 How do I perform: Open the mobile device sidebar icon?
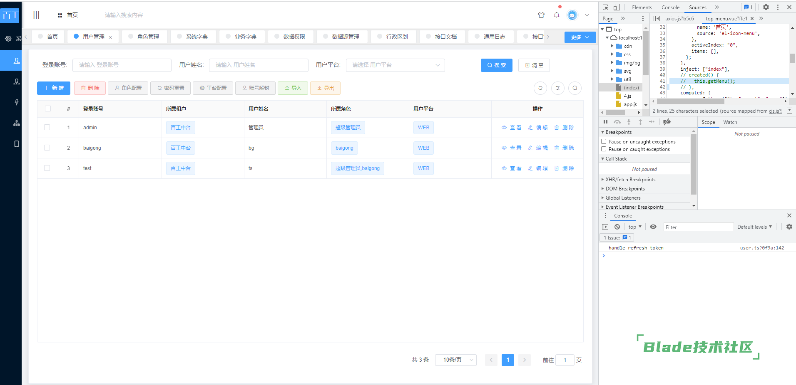pyautogui.click(x=17, y=144)
